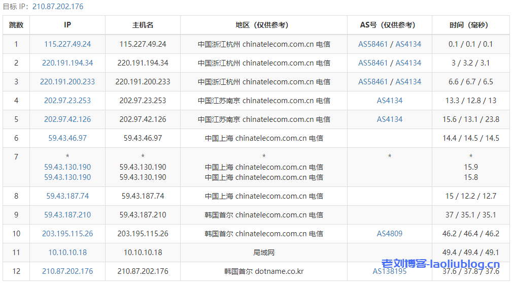The image size is (513, 283).
Task: Open the AS4809 link
Action: pyautogui.click(x=389, y=234)
